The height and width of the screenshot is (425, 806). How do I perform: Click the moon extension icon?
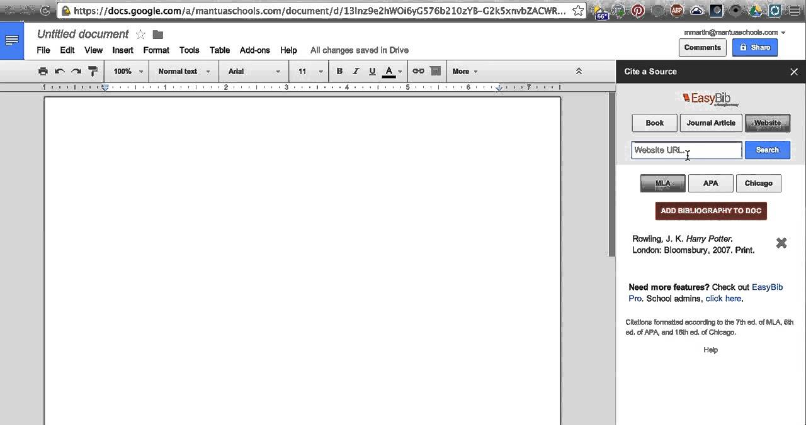point(716,11)
